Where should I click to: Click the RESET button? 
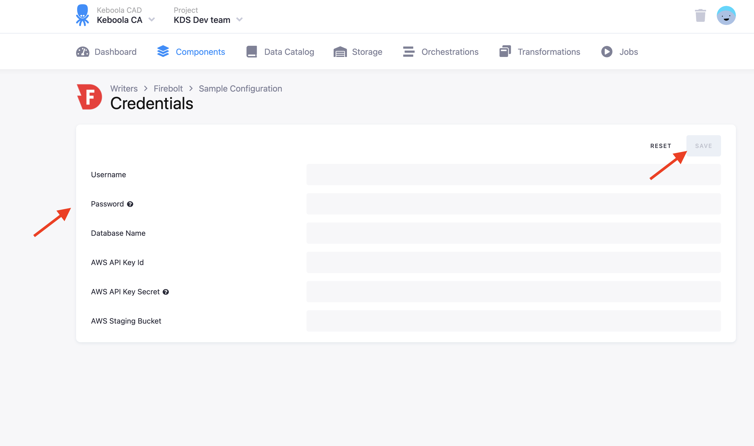661,146
